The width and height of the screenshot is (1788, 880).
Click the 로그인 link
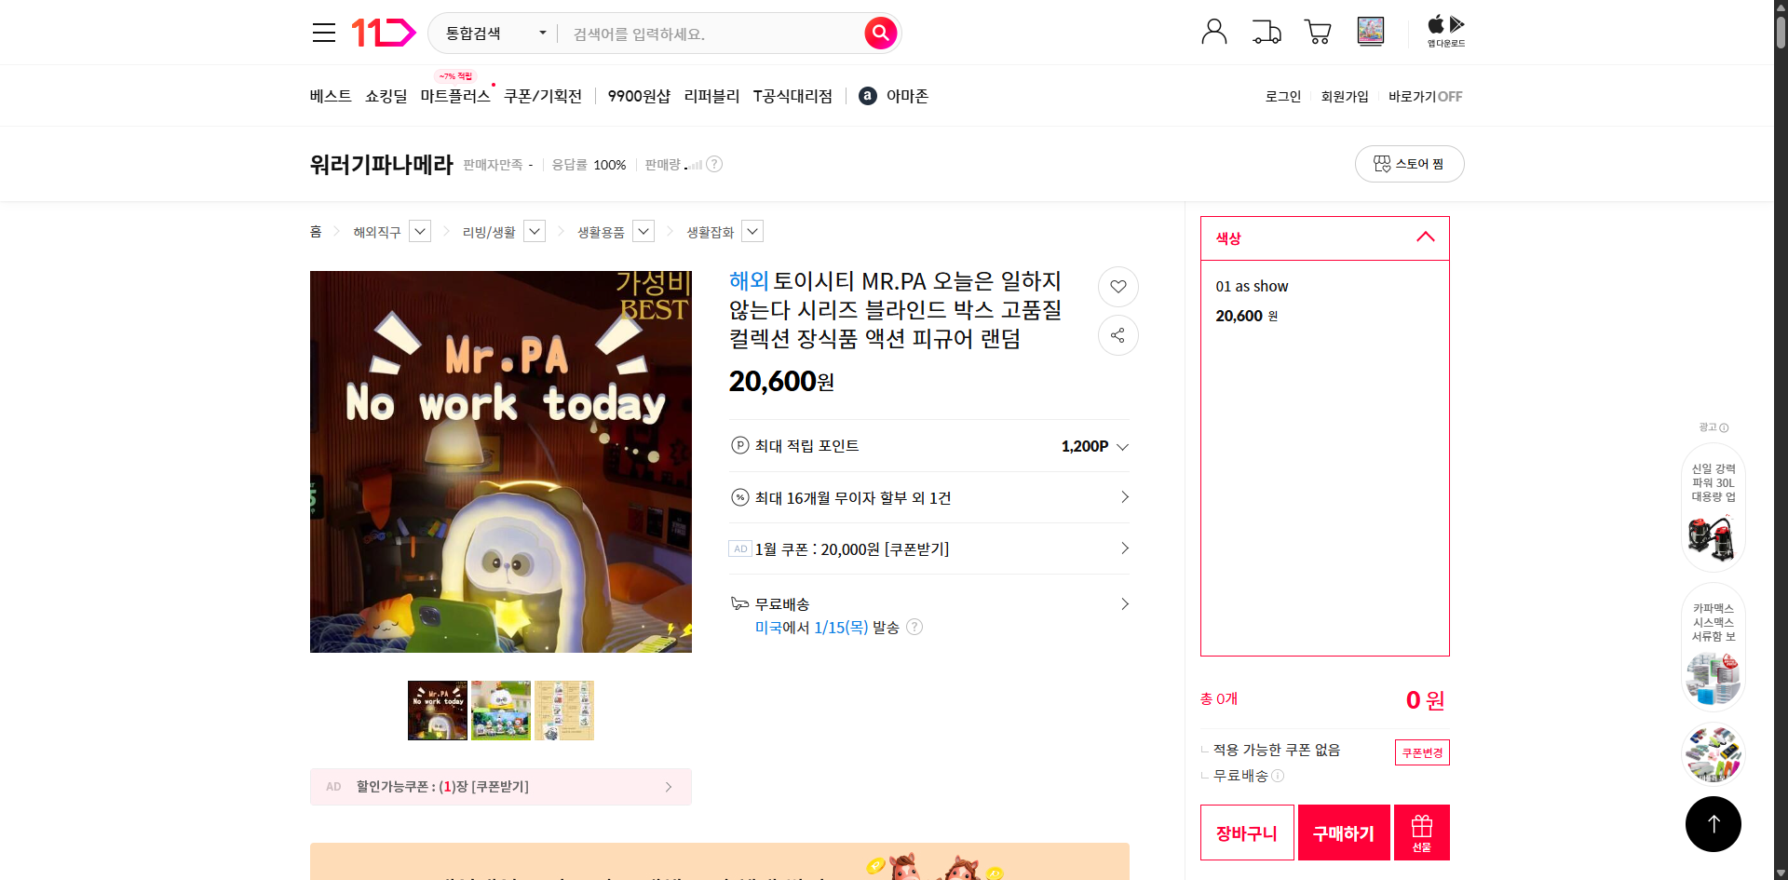pos(1282,96)
